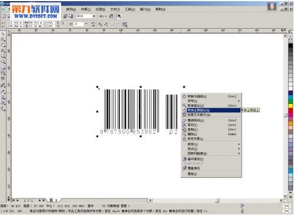Choose 锁定对象 in context menu
This screenshot has height=215, width=294.
point(211,139)
